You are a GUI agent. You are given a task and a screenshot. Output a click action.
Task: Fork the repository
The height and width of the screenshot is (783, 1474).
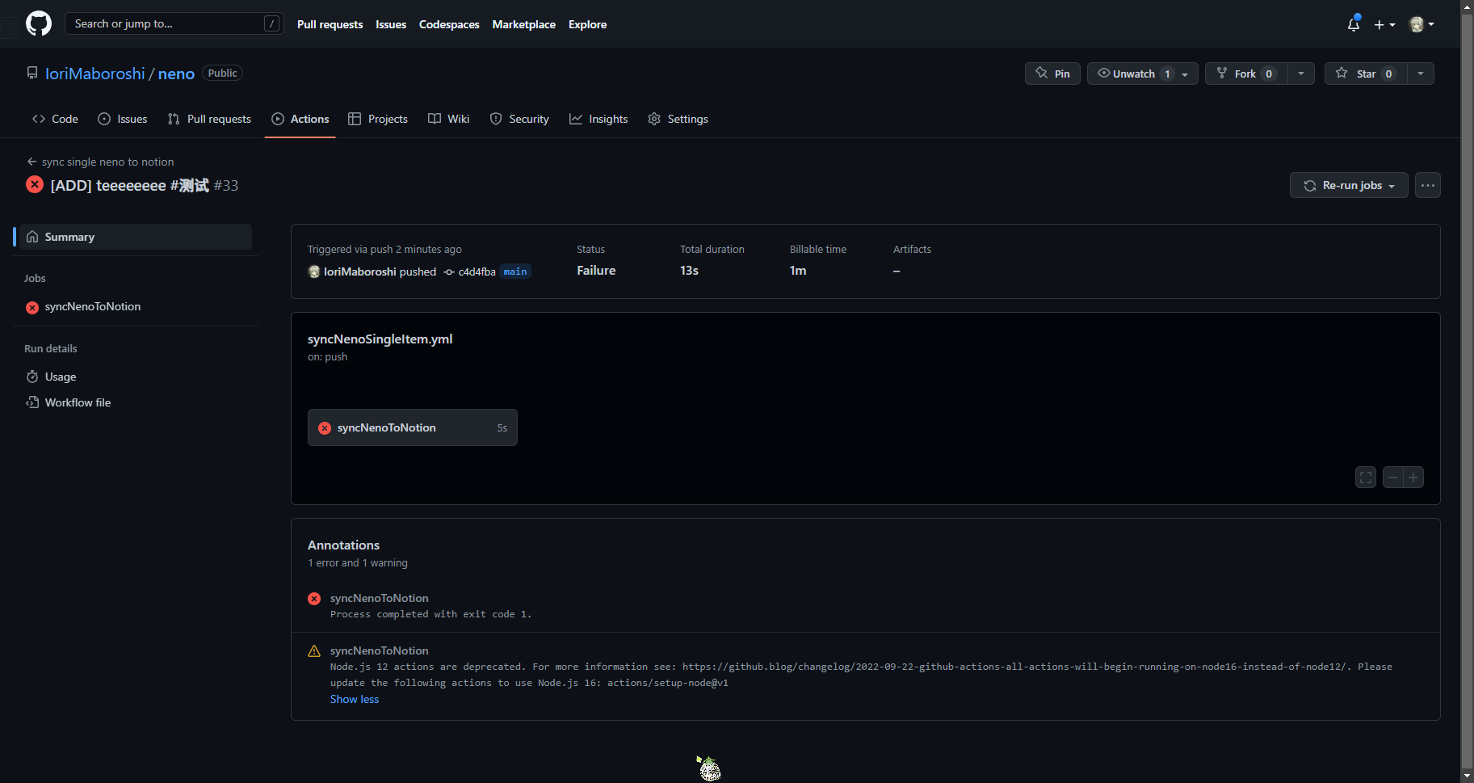click(1246, 74)
